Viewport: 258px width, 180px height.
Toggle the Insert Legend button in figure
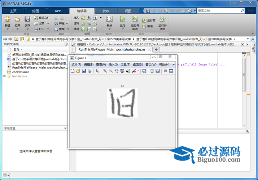tap(158, 71)
